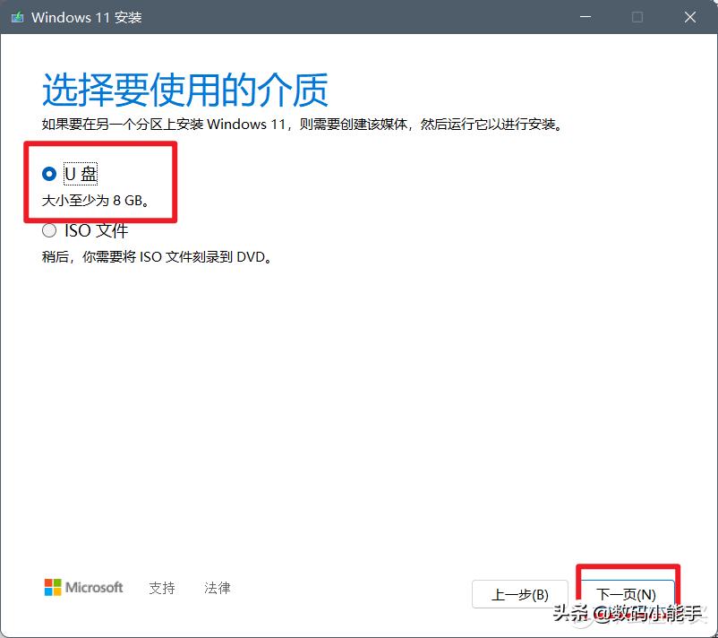Screen dimensions: 718x638
Task: Open the 支持 support link
Action: (x=162, y=588)
